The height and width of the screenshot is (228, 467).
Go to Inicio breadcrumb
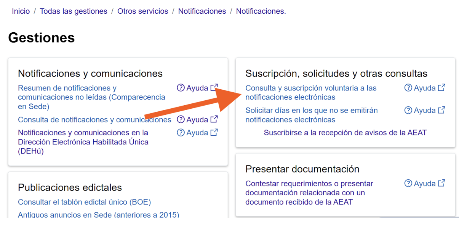click(x=21, y=11)
